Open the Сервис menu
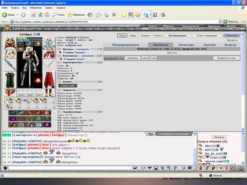Image resolution: width=247 pixels, height=185 pixels. [49, 7]
